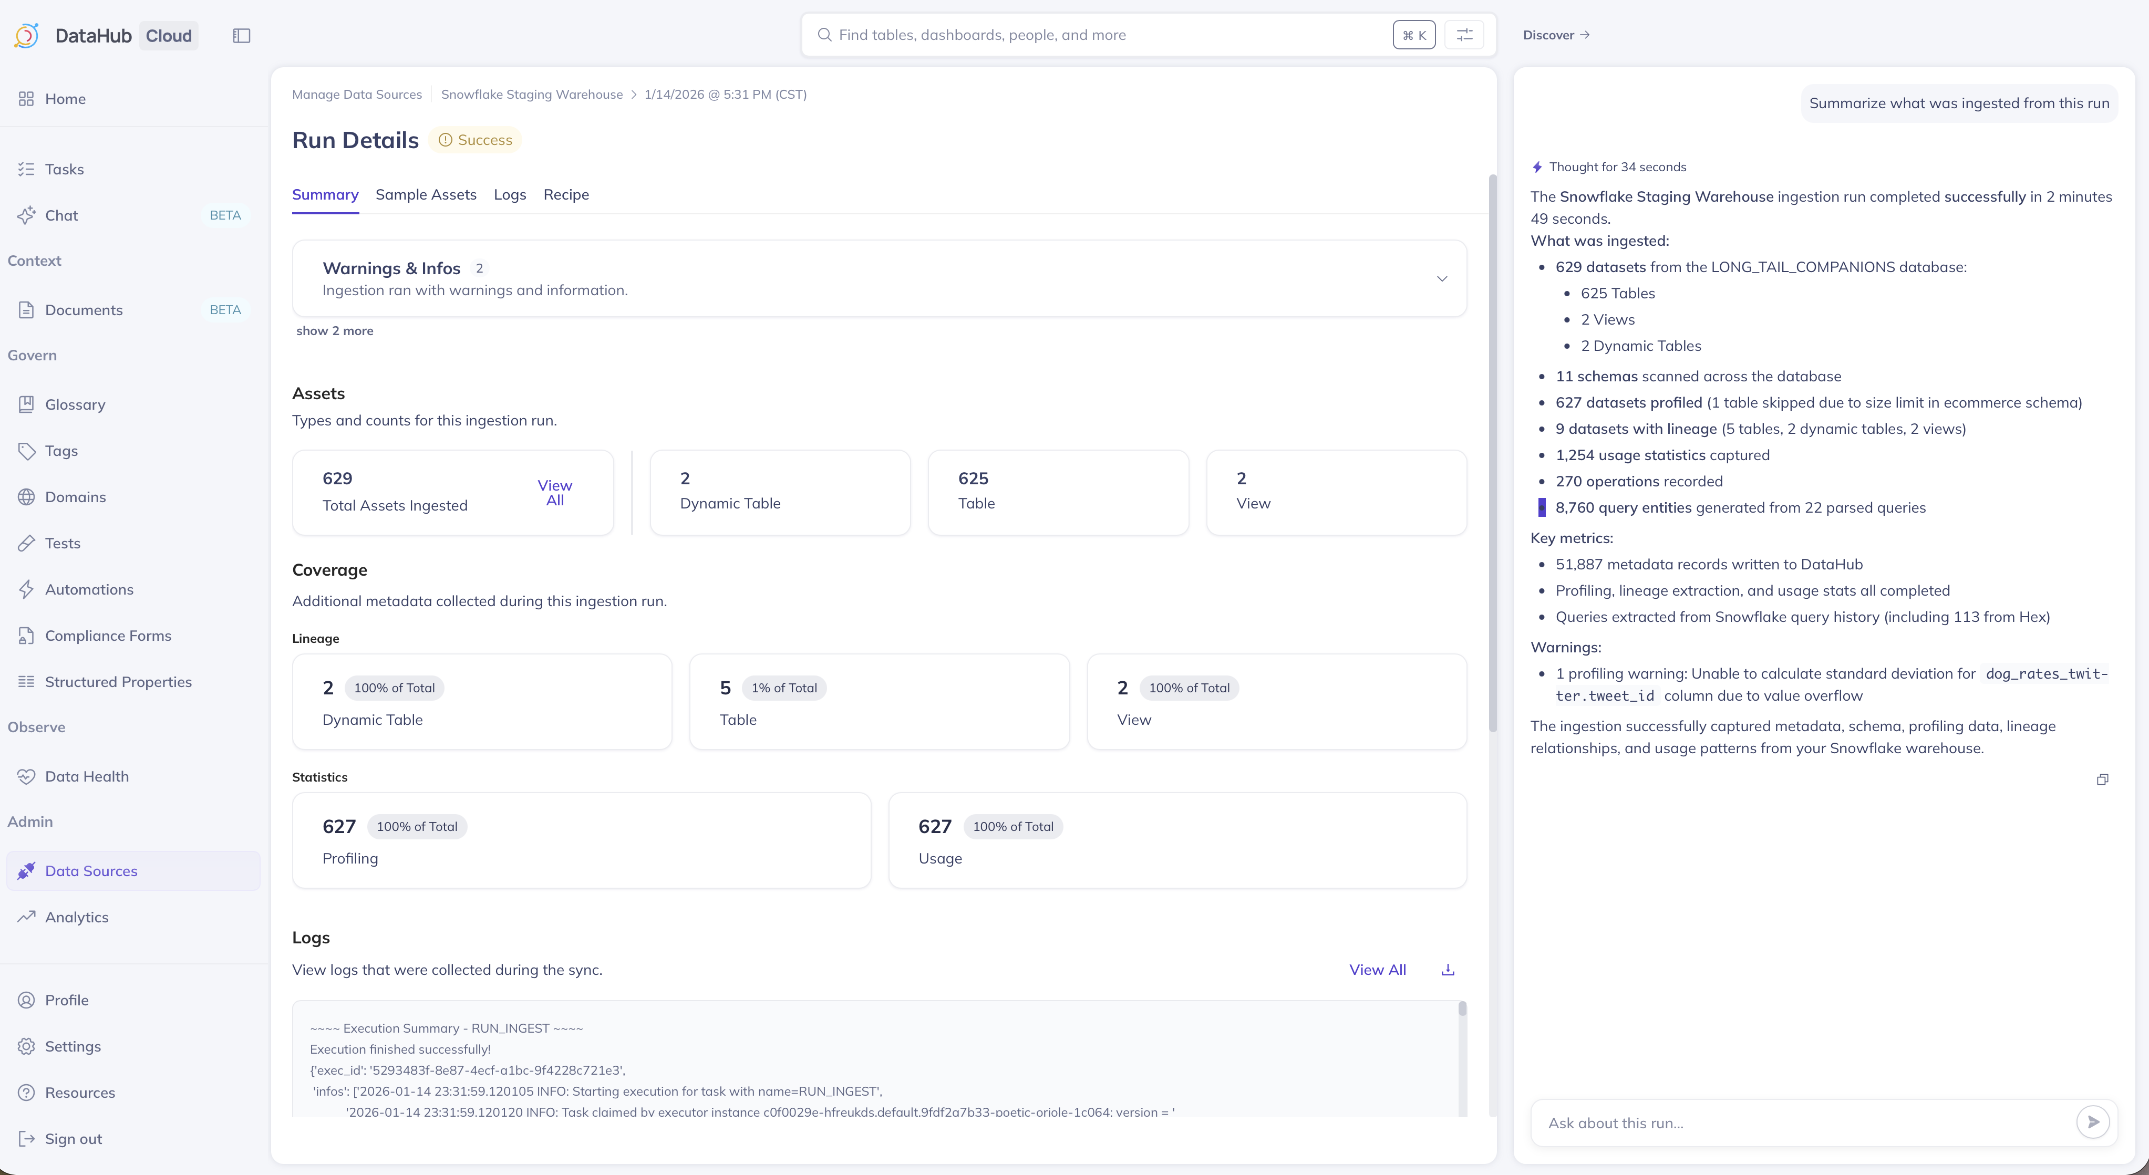Expand the Thought for 34 seconds section

[1616, 167]
